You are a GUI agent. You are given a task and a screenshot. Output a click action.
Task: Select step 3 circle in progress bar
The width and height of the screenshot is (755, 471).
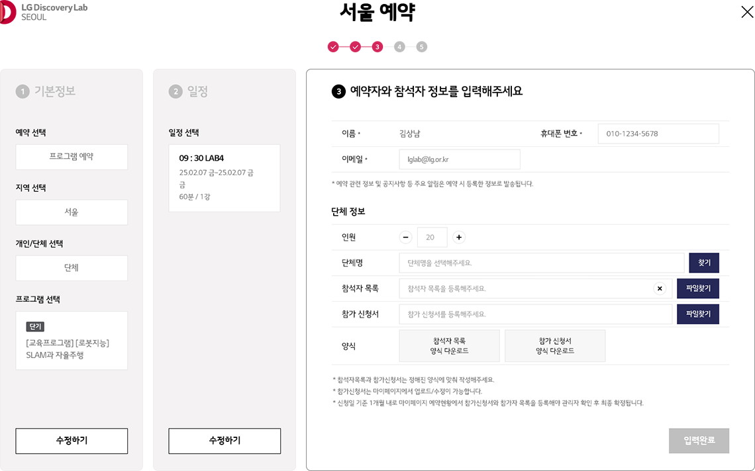(377, 47)
